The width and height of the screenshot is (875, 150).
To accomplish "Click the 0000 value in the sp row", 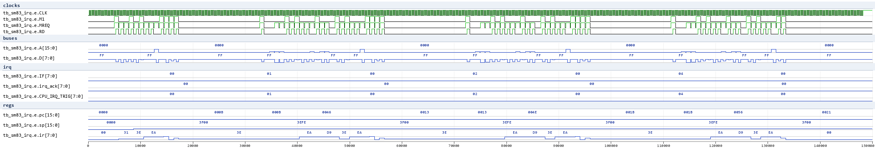I will 111,122.
